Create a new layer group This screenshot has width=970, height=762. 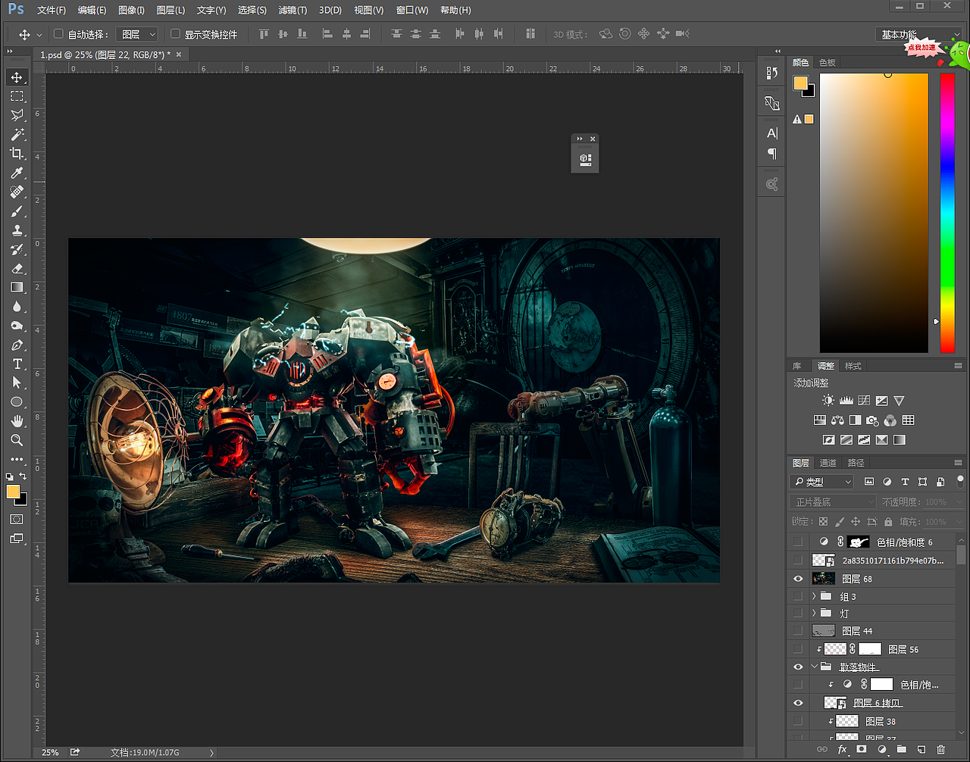tap(902, 749)
